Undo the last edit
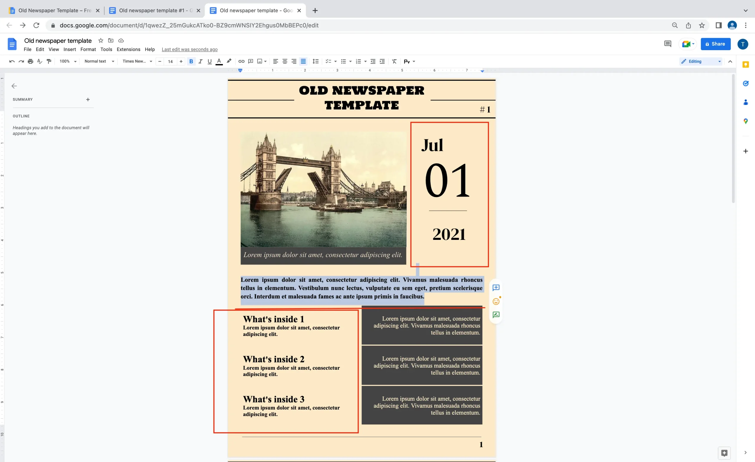 coord(11,61)
